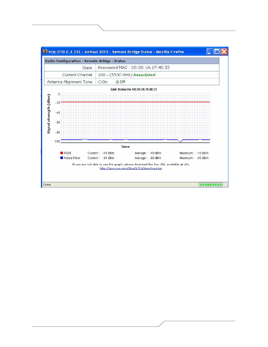This screenshot has height=347, width=268.
Task: Click the Noise Floor Average -93 dBm value
Action: coord(155,158)
